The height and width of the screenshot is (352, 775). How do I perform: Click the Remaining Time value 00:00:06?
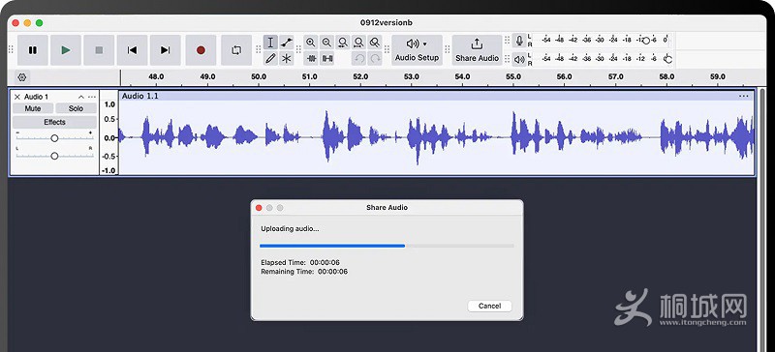tap(332, 272)
